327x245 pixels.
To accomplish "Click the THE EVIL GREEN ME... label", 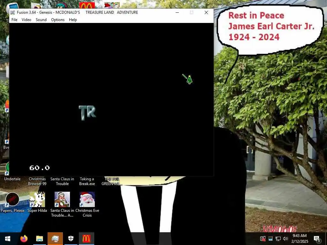I will pos(112,181).
